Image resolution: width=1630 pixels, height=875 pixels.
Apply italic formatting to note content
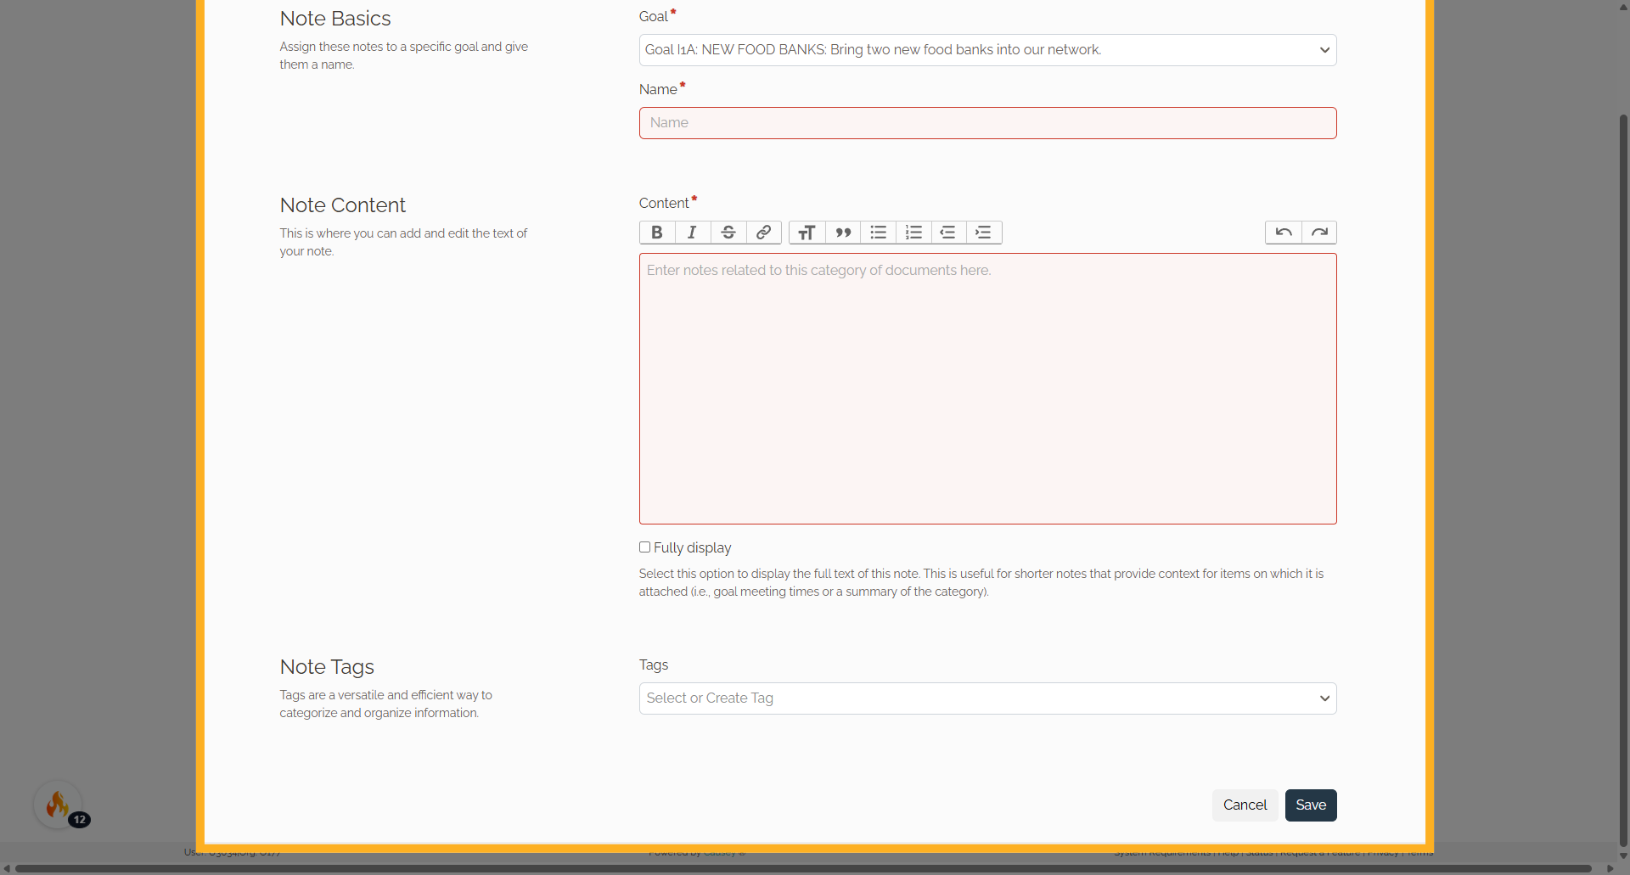(693, 233)
